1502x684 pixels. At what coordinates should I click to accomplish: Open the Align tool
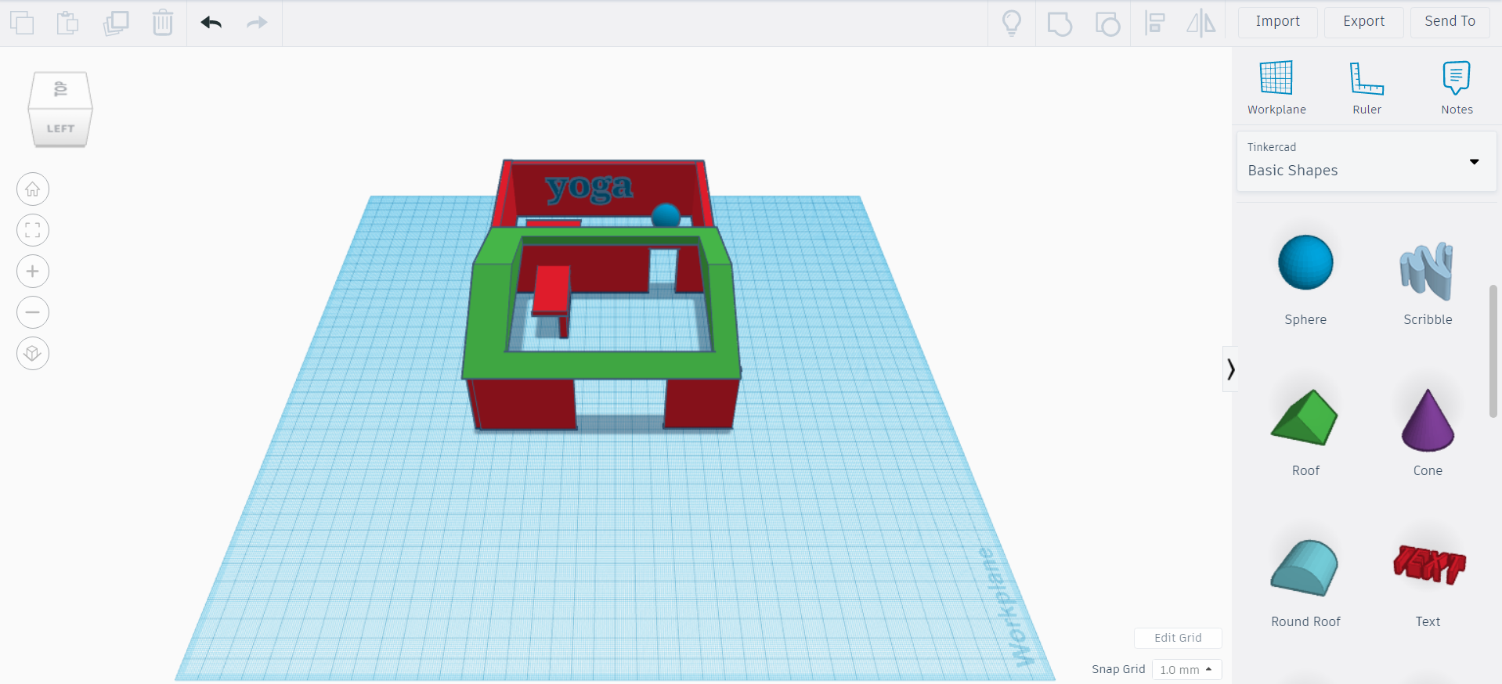coord(1155,23)
